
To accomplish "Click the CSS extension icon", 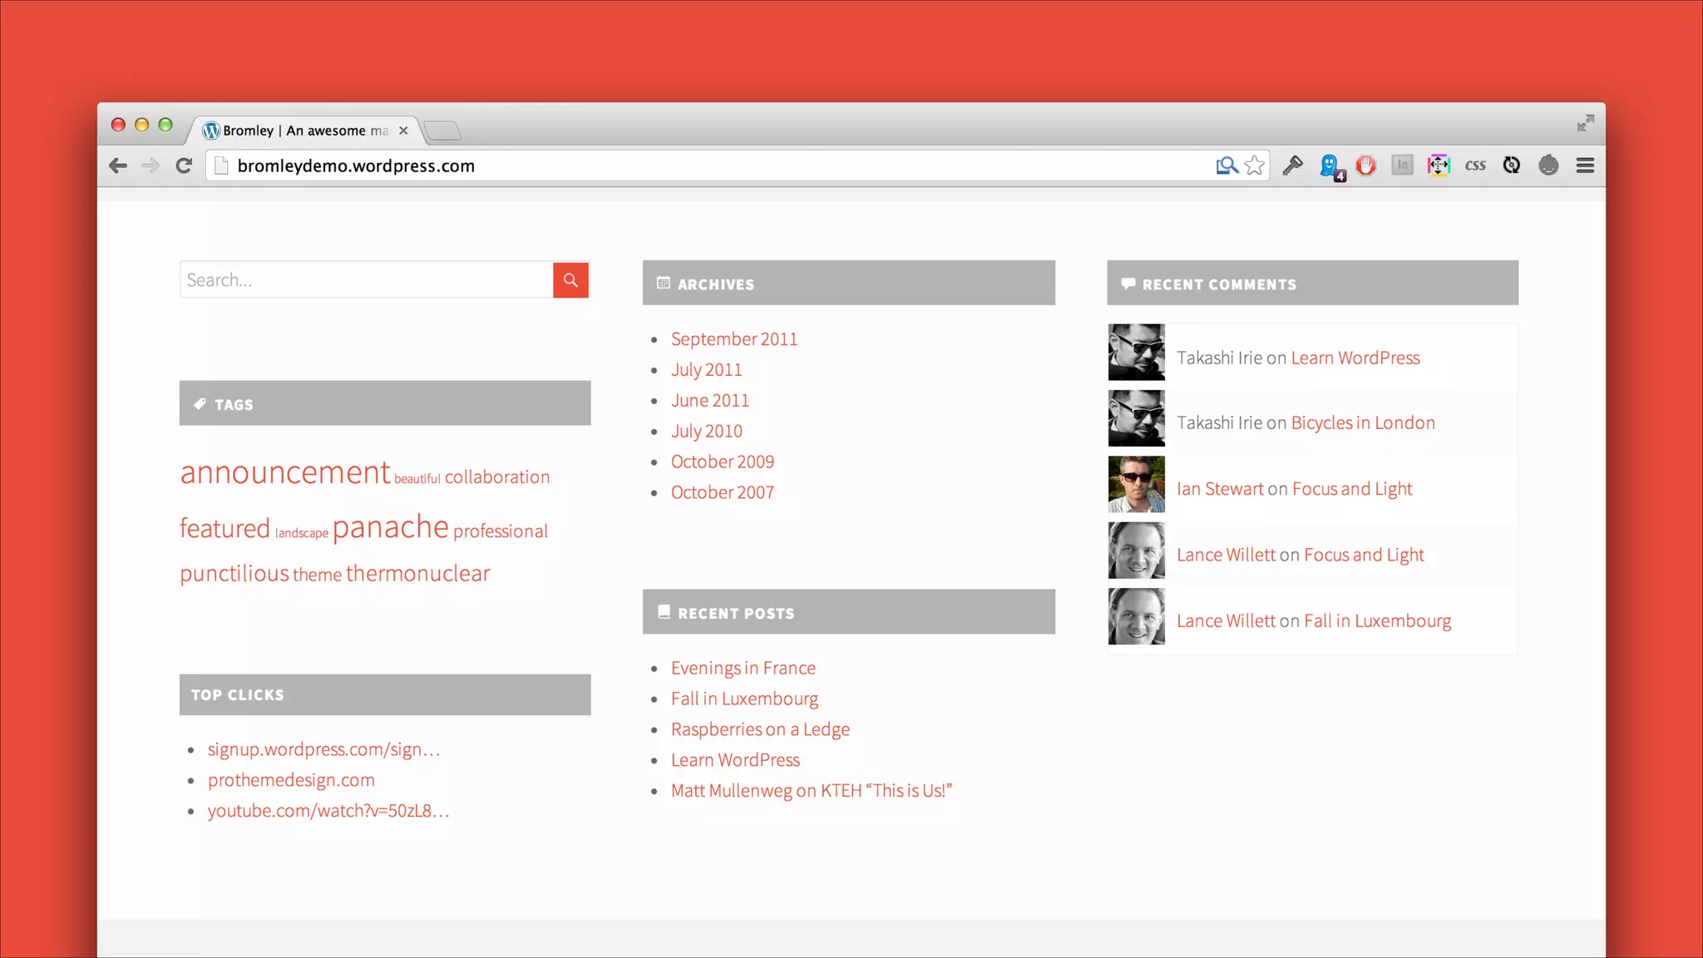I will 1475,165.
